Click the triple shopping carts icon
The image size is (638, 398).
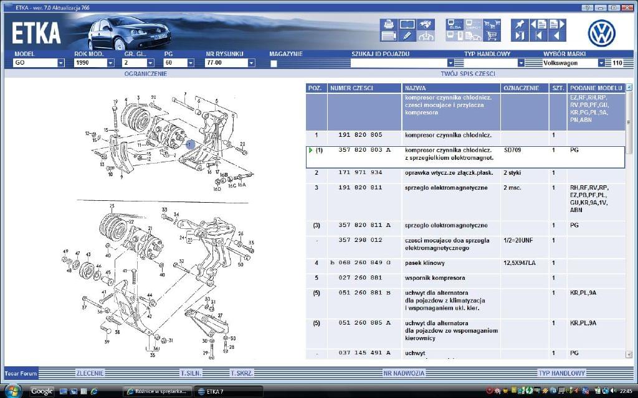tap(492, 24)
